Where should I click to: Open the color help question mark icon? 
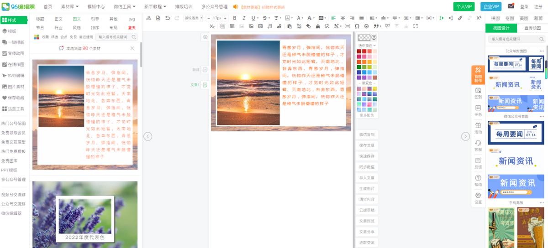374,37
